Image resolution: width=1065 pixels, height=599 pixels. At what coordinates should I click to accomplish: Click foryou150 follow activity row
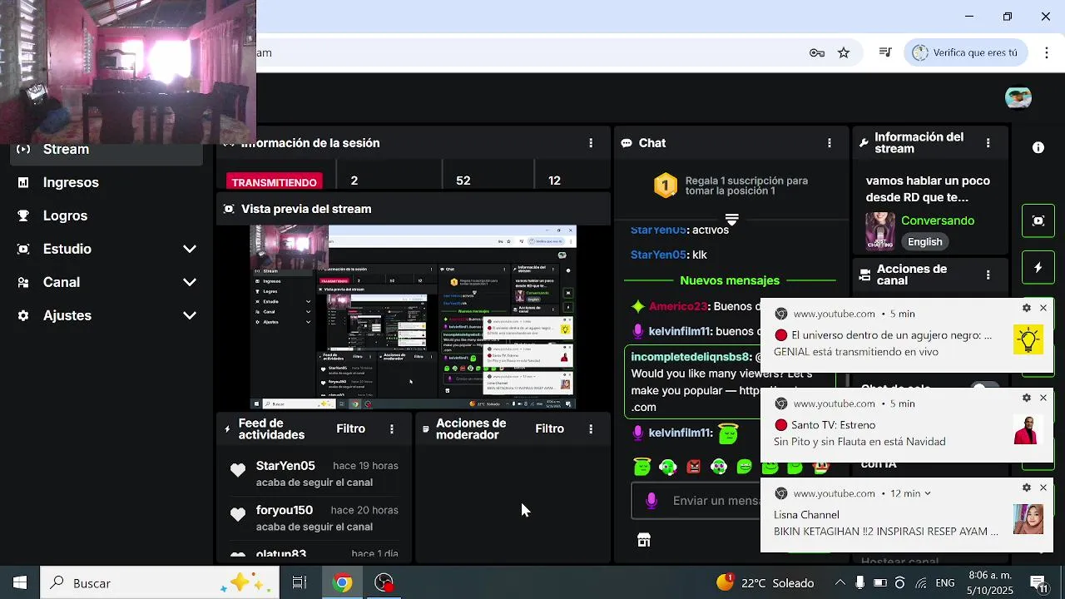pos(315,517)
